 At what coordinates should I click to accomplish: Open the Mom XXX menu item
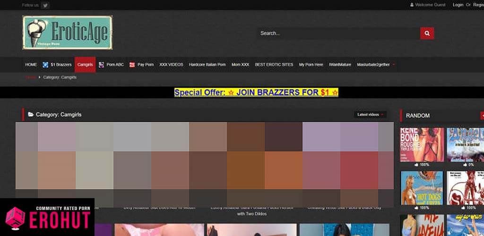[x=241, y=65]
